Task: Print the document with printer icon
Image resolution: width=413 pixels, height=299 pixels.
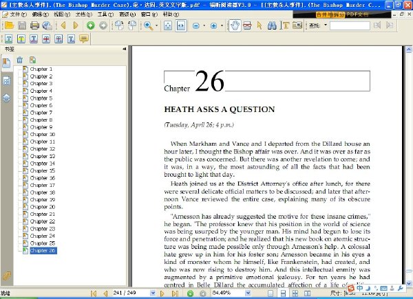Action: (34, 25)
